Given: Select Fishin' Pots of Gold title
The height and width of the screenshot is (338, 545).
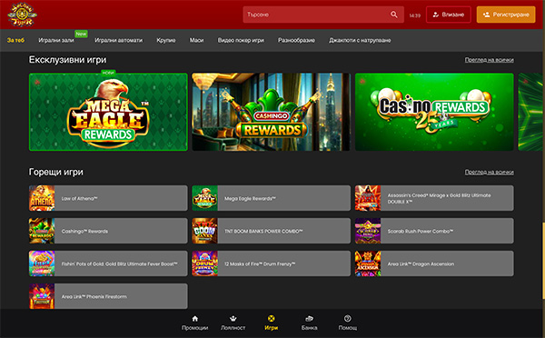Looking at the screenshot, I should pyautogui.click(x=120, y=263).
